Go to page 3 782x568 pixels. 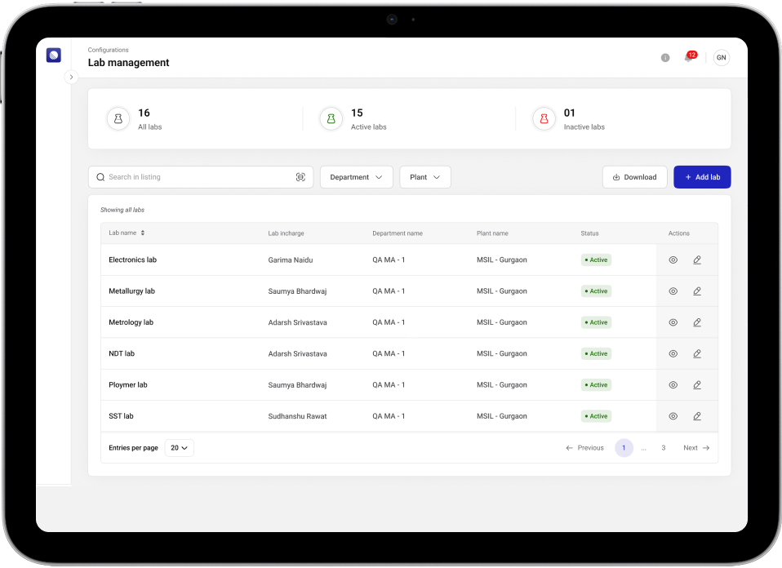tap(664, 448)
